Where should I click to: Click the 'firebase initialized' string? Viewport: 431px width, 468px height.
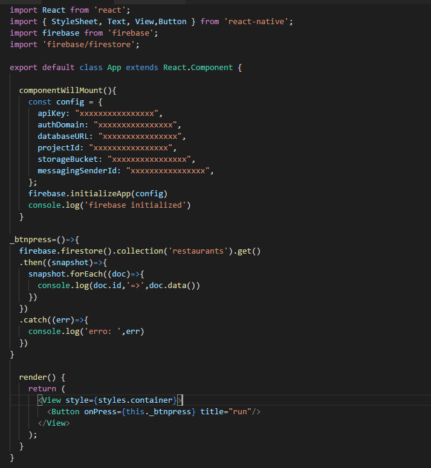[x=135, y=205]
